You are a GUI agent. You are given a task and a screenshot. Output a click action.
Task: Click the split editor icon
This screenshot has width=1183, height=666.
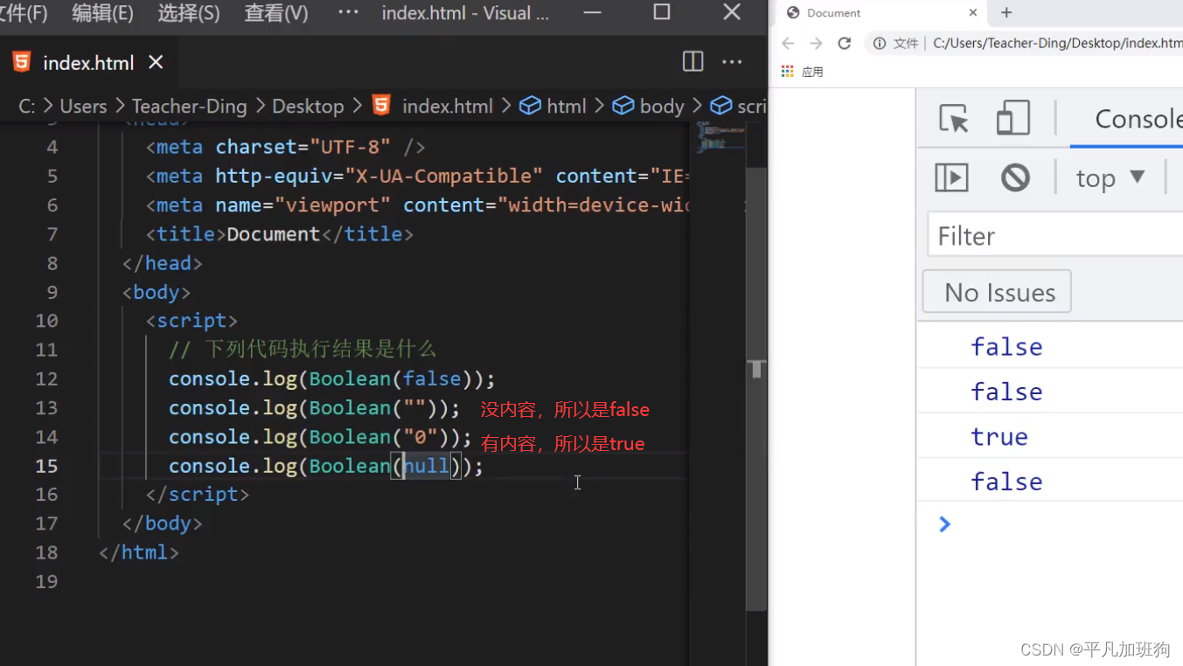[x=692, y=61]
